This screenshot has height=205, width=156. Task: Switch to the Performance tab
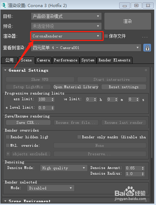coord(66,60)
